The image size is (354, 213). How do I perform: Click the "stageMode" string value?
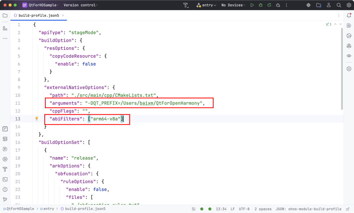coord(84,32)
